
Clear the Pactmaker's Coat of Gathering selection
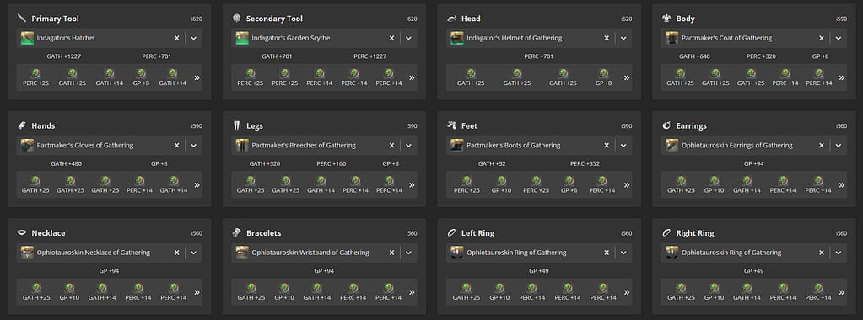click(x=821, y=38)
